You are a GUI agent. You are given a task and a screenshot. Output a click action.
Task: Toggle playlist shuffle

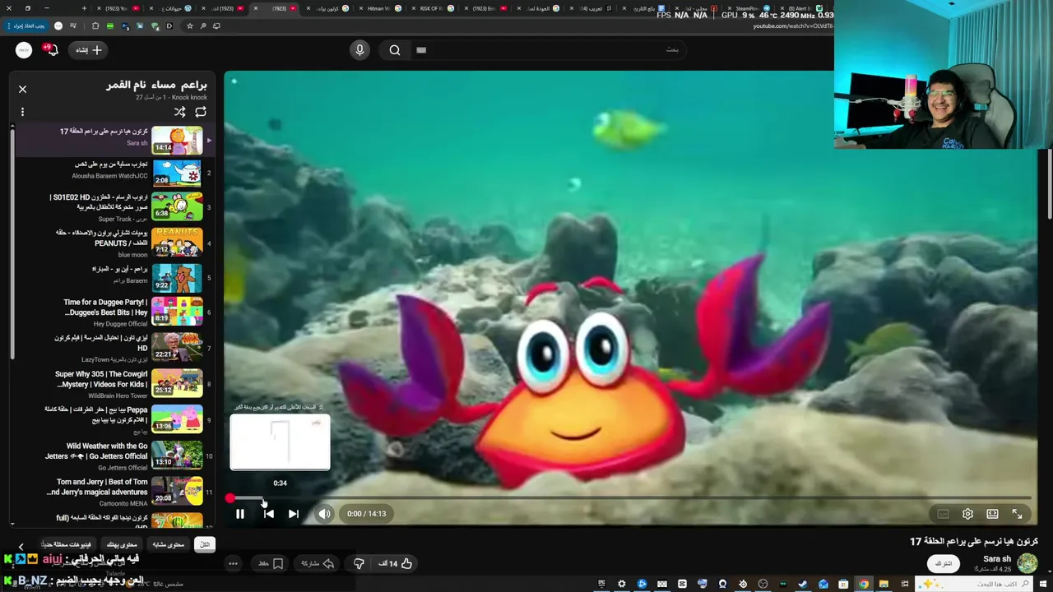click(179, 112)
